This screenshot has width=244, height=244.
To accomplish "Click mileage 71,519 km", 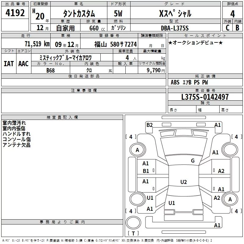I will click(x=37, y=44).
